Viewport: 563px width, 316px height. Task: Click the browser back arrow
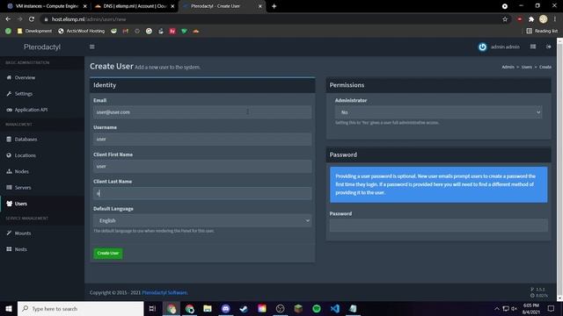coord(8,19)
